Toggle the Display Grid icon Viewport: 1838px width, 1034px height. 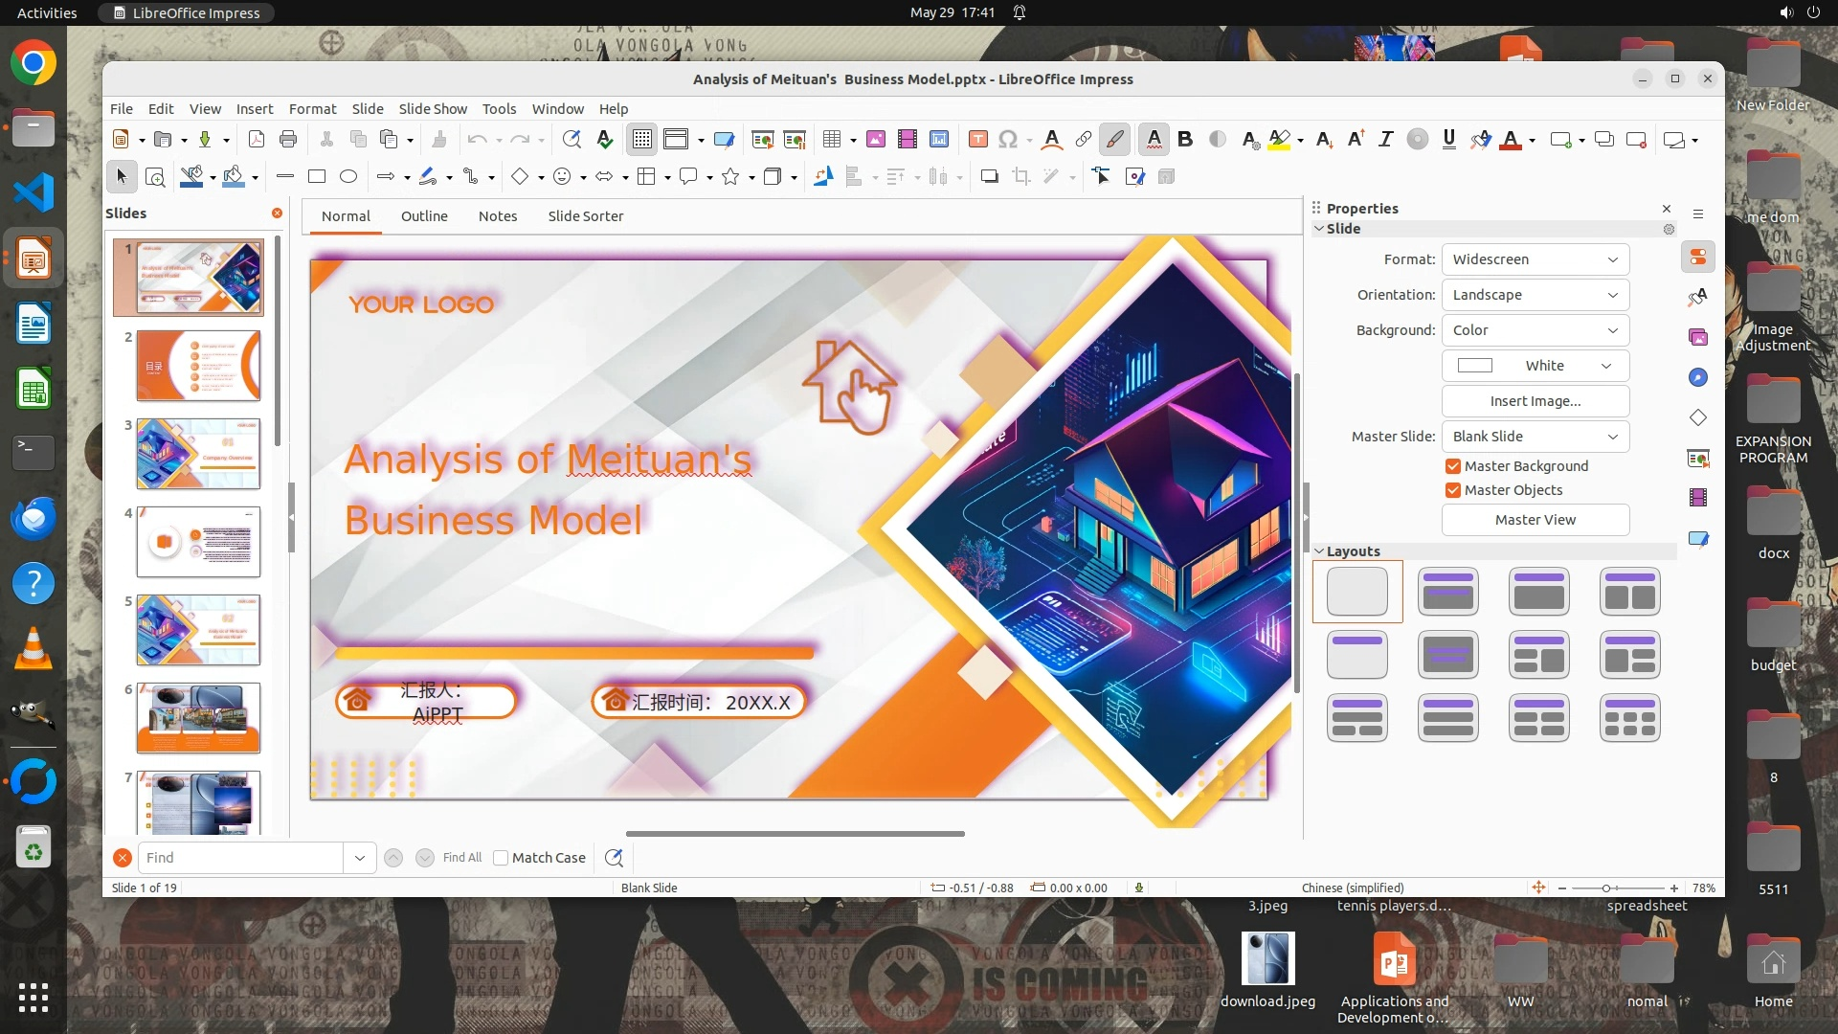click(x=641, y=140)
